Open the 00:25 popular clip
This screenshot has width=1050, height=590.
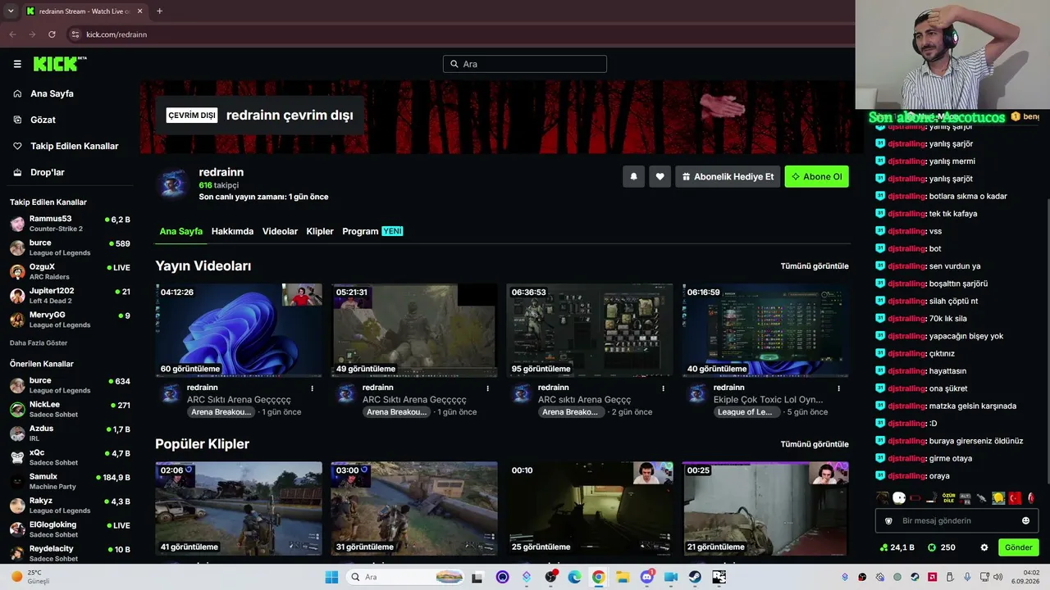point(765,508)
